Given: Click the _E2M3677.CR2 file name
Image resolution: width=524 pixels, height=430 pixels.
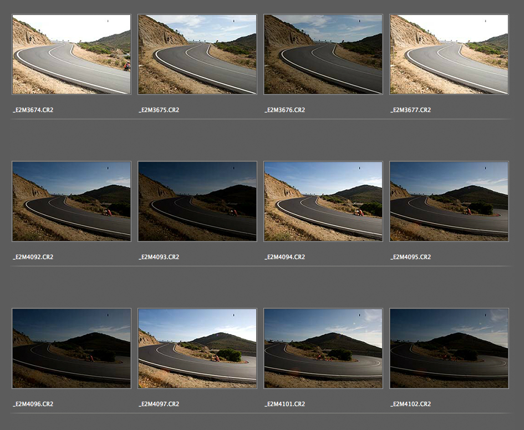Looking at the screenshot, I should (411, 110).
